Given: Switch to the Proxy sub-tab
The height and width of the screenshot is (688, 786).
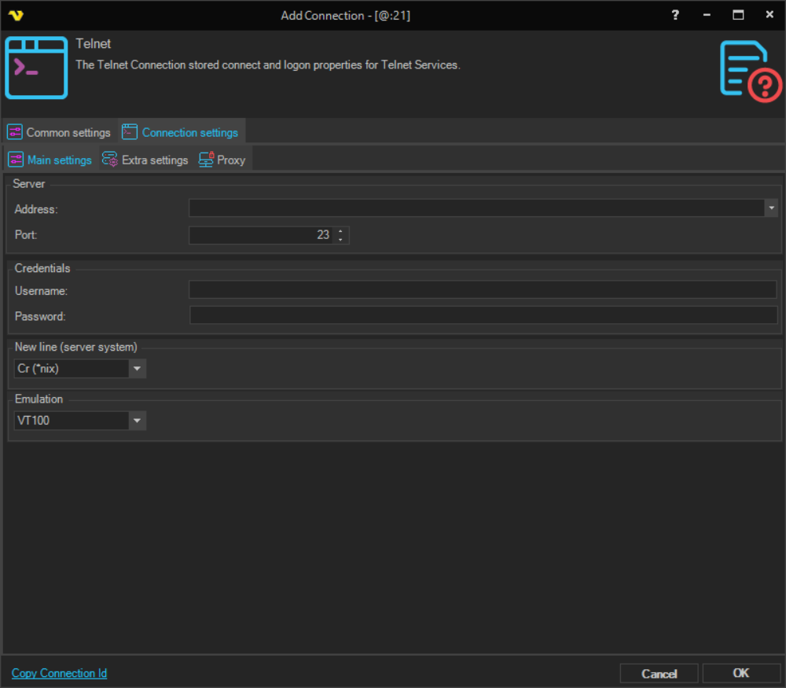Looking at the screenshot, I should click(222, 160).
